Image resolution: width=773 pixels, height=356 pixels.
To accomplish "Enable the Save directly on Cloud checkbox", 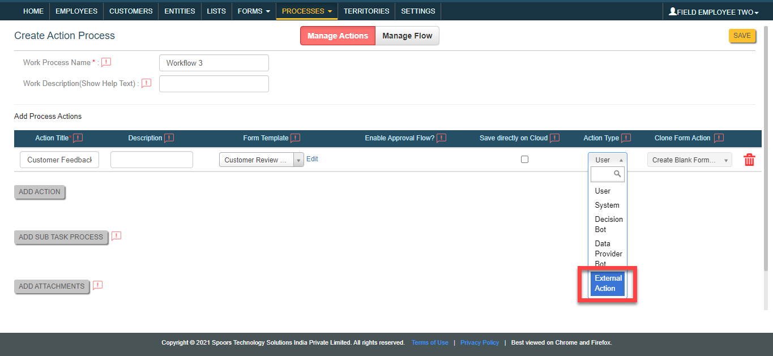I will [x=524, y=159].
